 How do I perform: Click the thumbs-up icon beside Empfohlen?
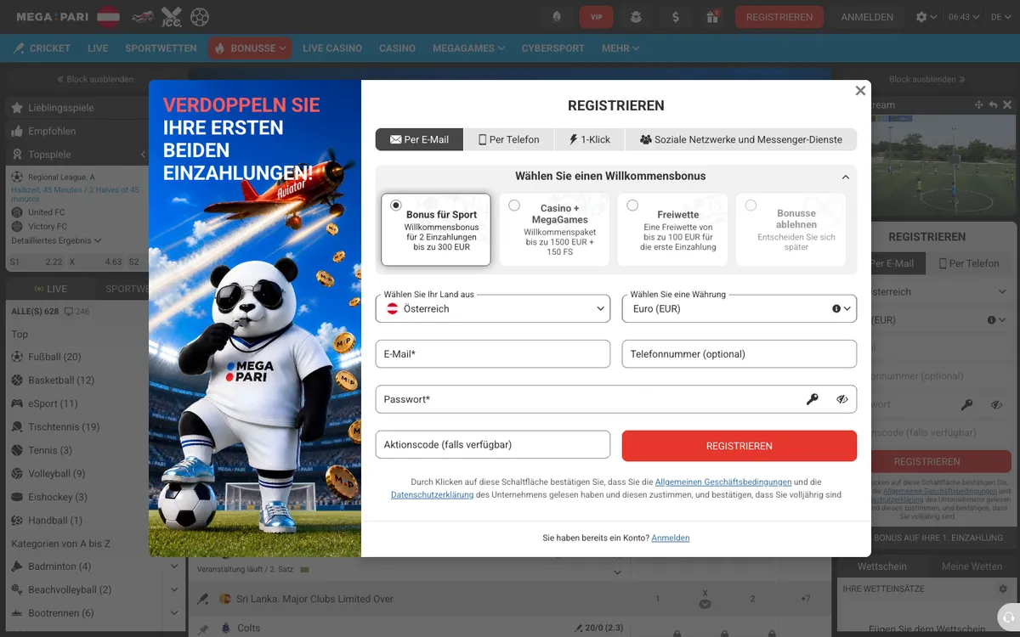pos(17,132)
